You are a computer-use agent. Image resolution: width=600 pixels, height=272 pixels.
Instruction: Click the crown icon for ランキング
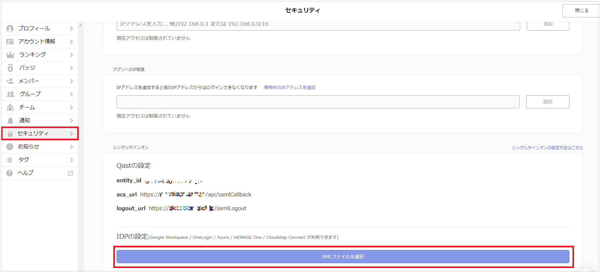point(10,55)
